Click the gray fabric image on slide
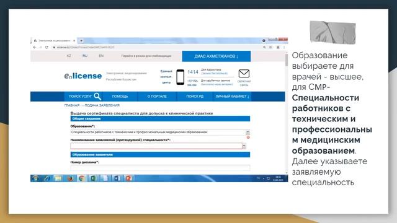 (x=332, y=33)
